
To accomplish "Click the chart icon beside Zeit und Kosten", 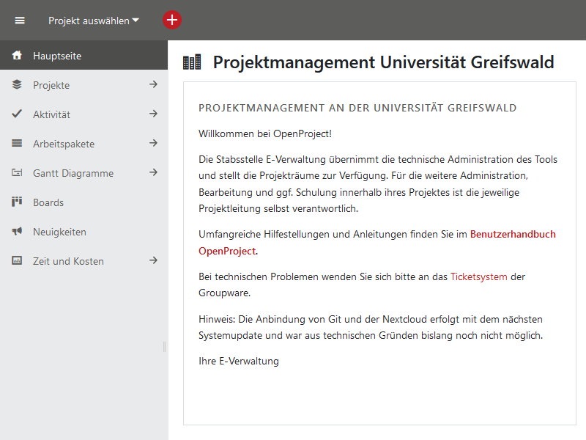I will [17, 260].
